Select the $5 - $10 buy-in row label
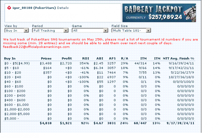220x138 pixels. 12,68
